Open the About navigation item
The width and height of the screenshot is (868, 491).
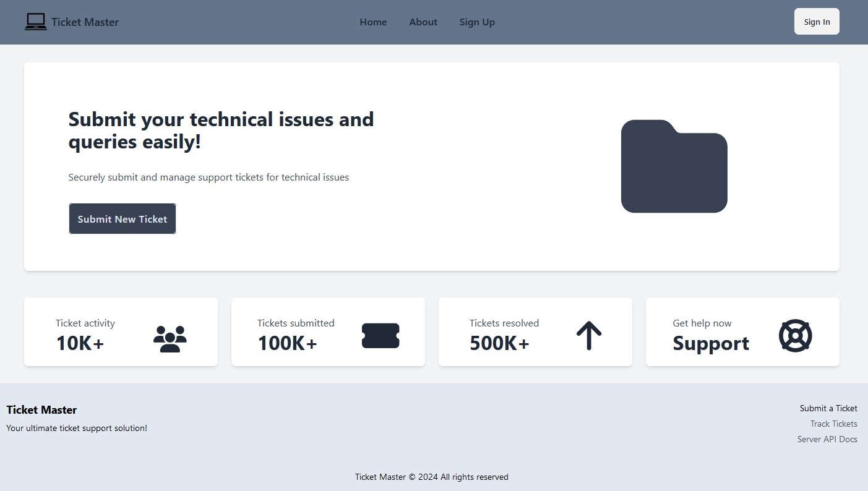[423, 22]
